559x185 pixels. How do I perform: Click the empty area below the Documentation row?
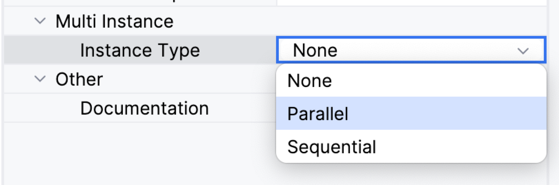point(138,152)
